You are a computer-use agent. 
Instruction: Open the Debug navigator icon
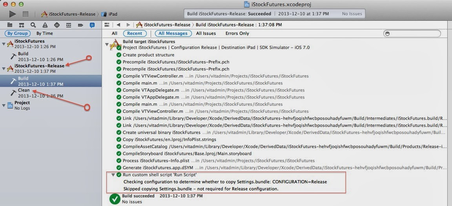[x=69, y=25]
